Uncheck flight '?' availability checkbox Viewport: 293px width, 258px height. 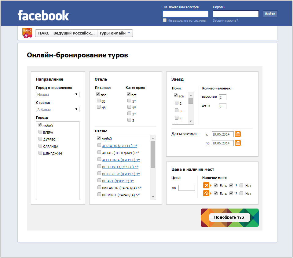point(231,185)
